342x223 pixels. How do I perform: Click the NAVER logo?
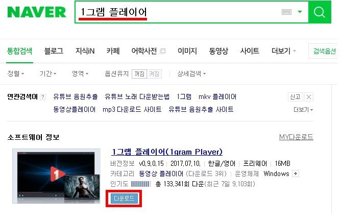coord(37,12)
